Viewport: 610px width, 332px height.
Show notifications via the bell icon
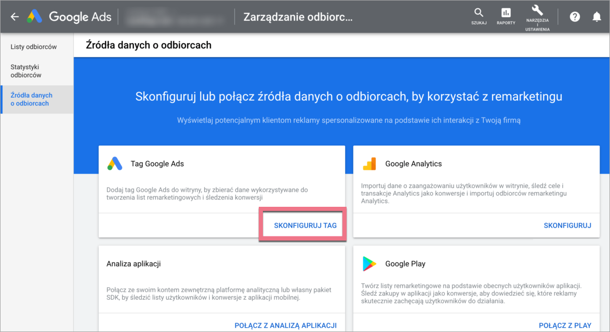point(597,17)
